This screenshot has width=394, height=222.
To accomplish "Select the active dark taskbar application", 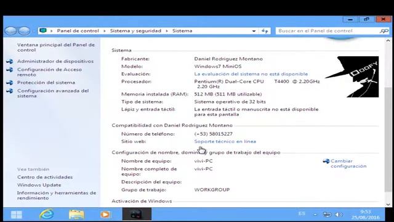I will 137,214.
